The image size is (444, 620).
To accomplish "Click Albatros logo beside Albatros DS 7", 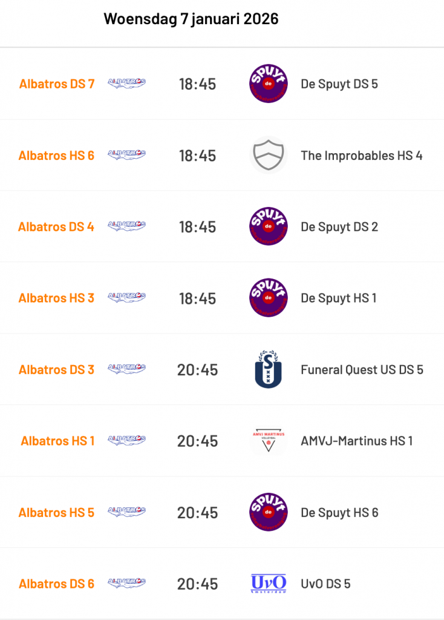I will pos(126,84).
